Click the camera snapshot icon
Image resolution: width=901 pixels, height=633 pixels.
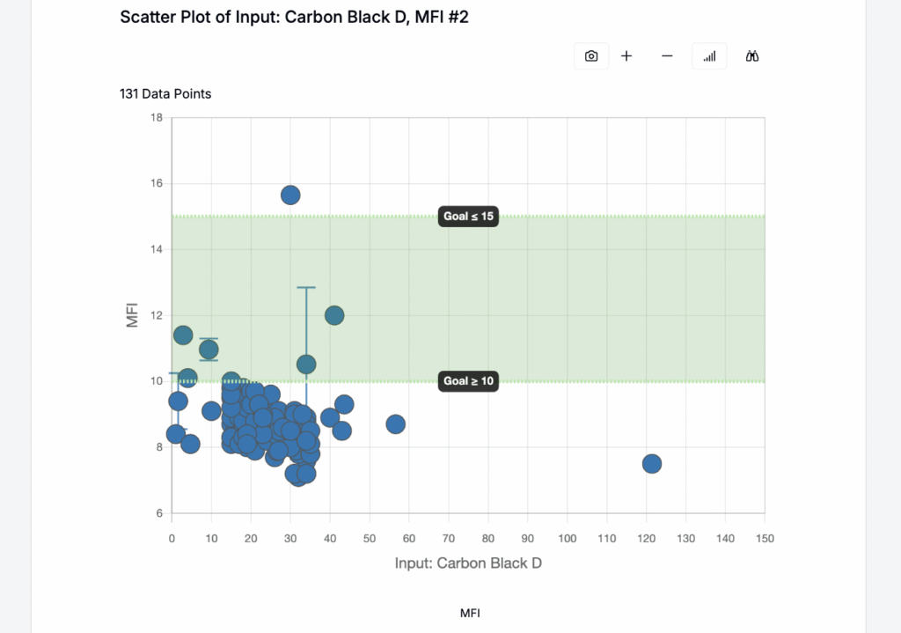click(x=591, y=56)
